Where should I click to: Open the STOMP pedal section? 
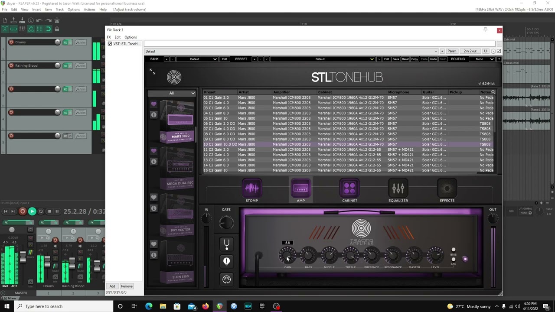coord(252,188)
